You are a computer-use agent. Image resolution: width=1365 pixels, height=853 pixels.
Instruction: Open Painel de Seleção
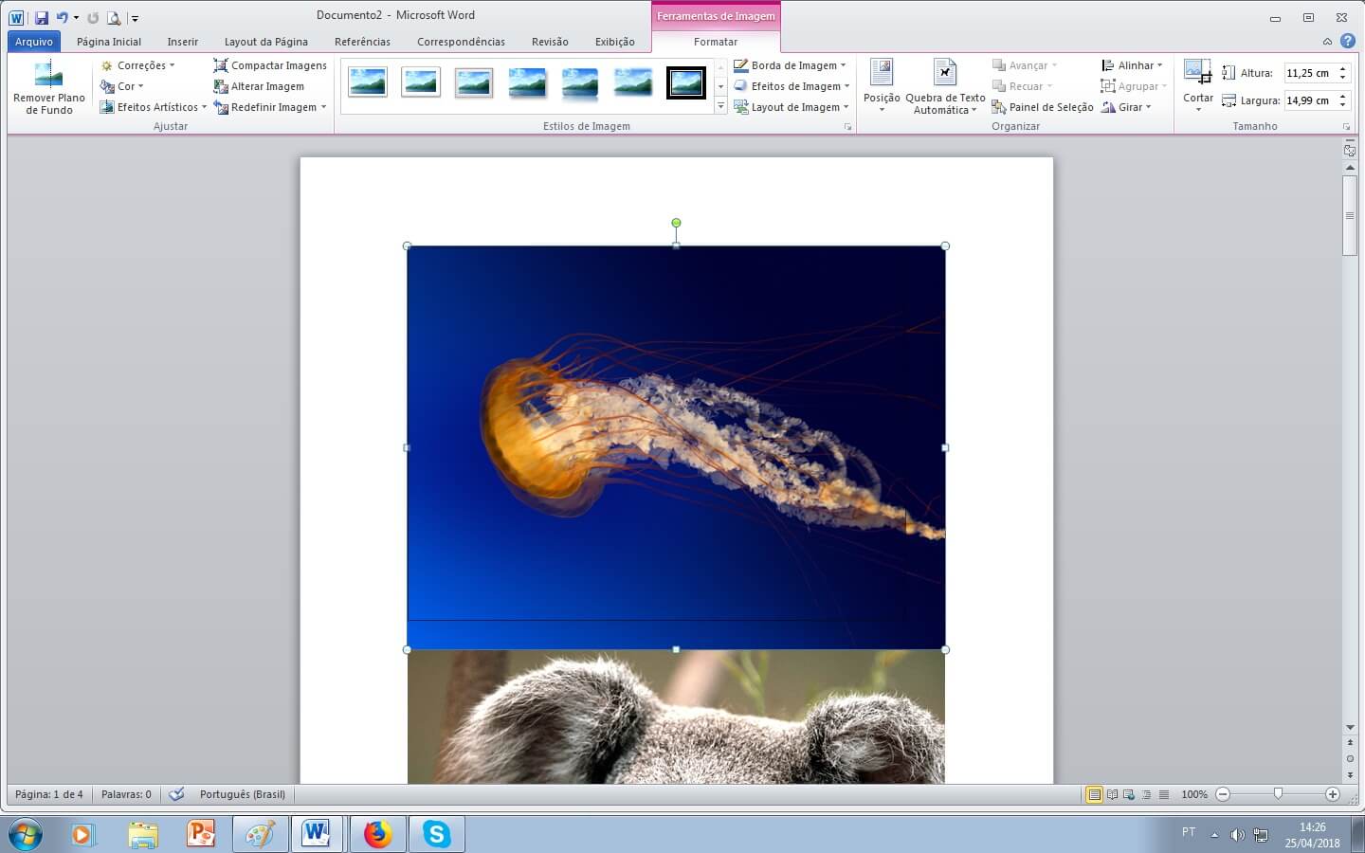click(1042, 107)
